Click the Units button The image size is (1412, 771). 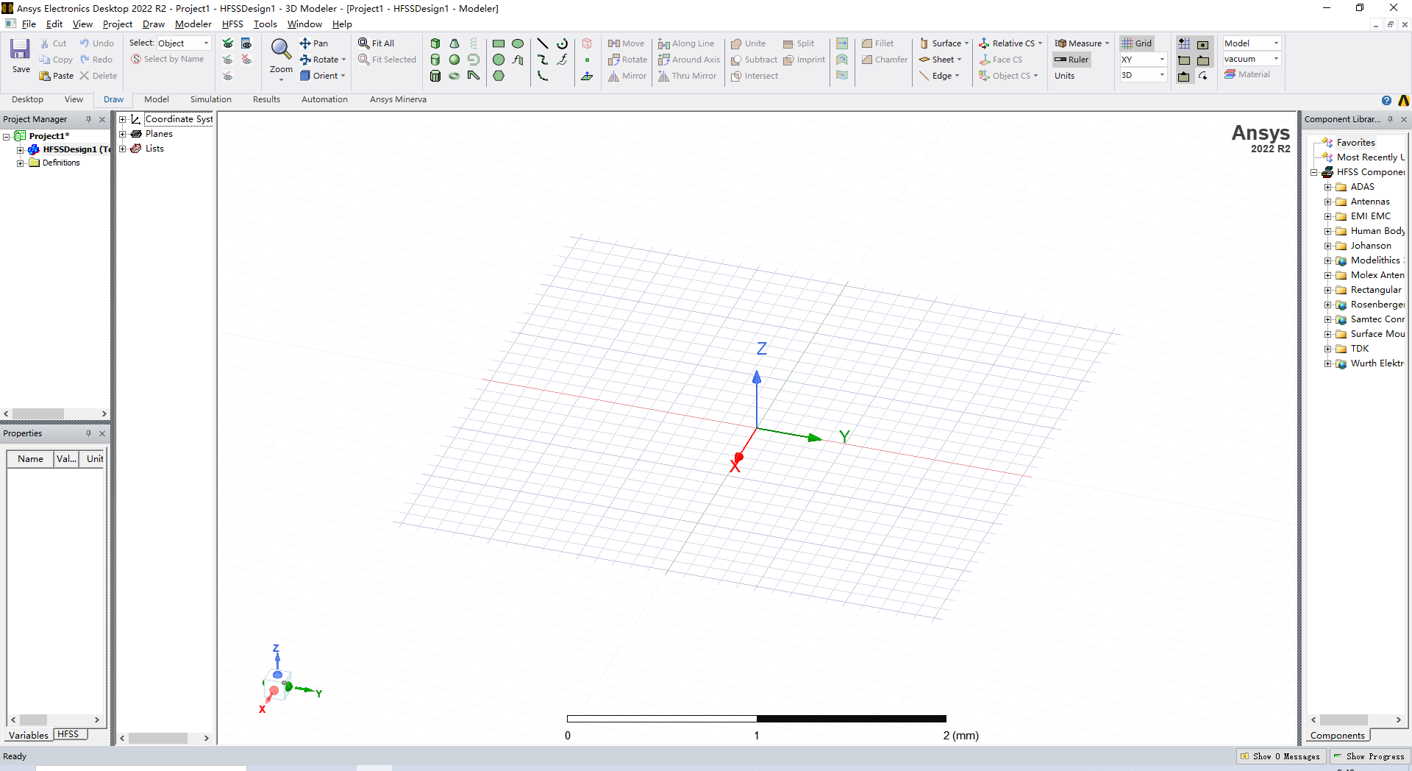tap(1064, 76)
